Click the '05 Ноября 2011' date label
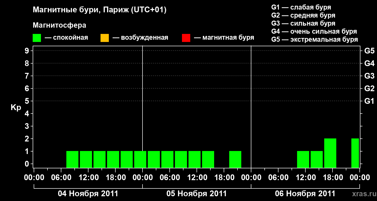 click(x=197, y=194)
